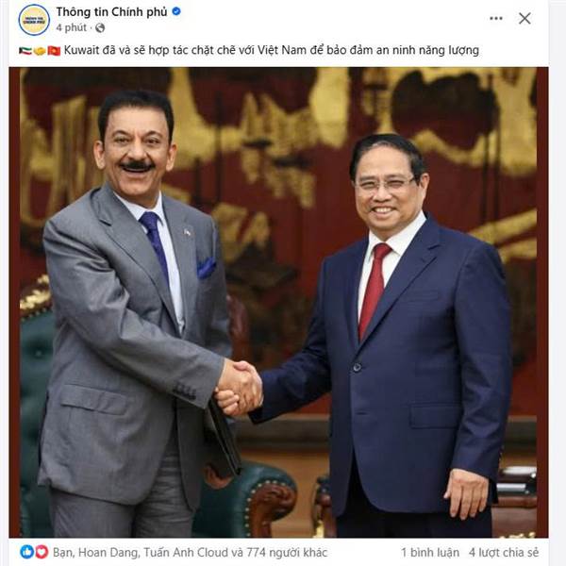Open the three-dot post options menu
This screenshot has height=566, width=566.
coord(495,19)
